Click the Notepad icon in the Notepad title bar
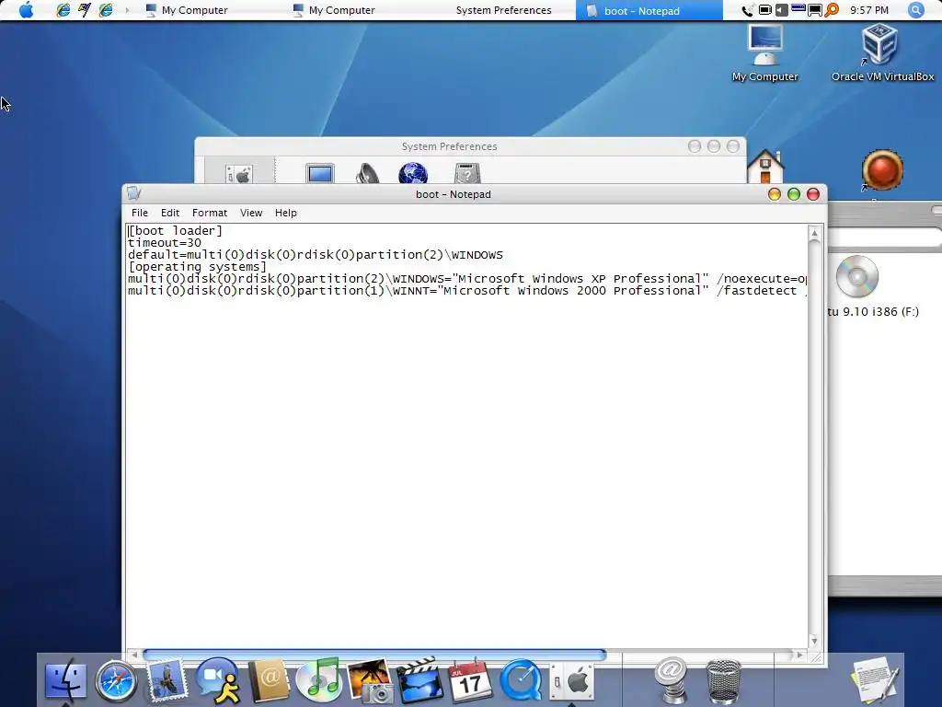942x707 pixels. [x=134, y=193]
